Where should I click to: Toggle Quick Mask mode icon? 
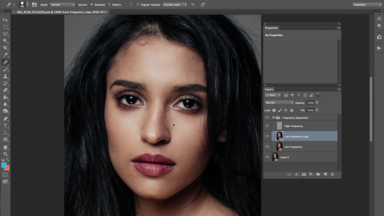[x=5, y=175]
